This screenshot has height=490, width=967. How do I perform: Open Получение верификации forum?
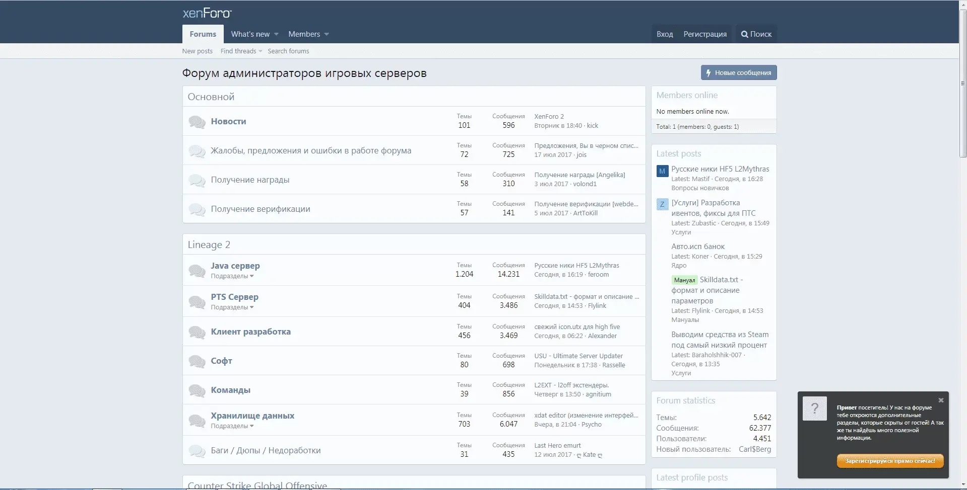(261, 209)
